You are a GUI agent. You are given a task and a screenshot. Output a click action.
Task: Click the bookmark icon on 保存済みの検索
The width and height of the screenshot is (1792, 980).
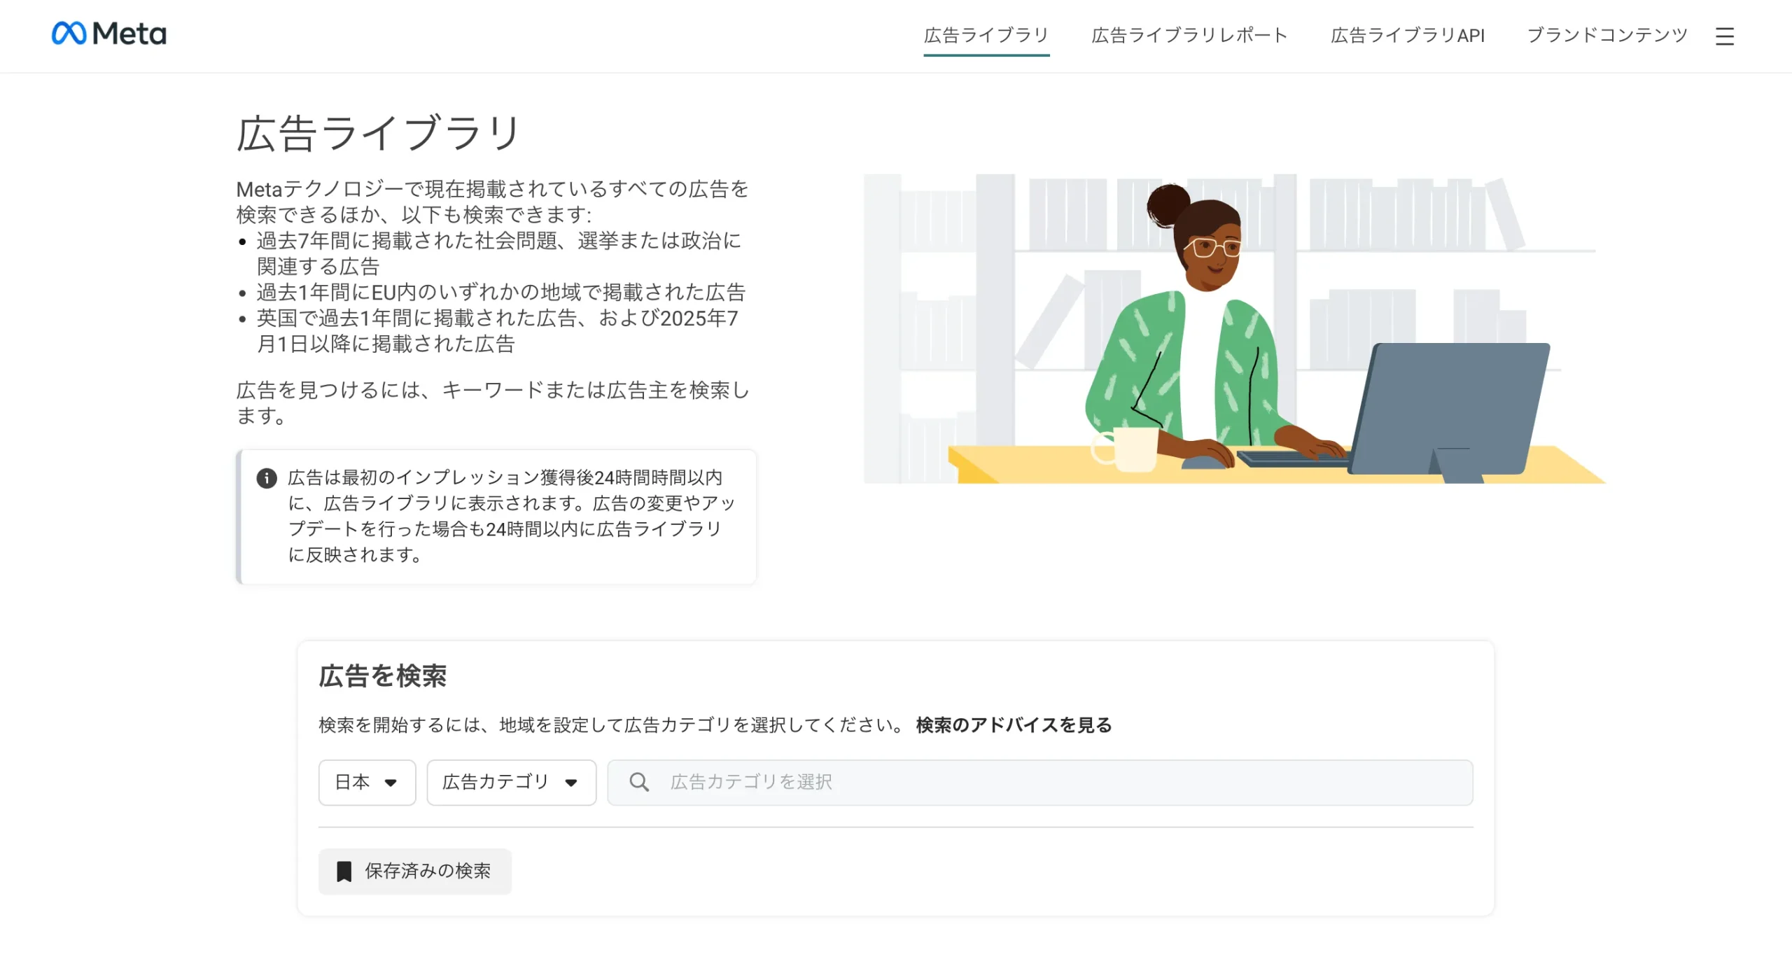click(x=343, y=871)
